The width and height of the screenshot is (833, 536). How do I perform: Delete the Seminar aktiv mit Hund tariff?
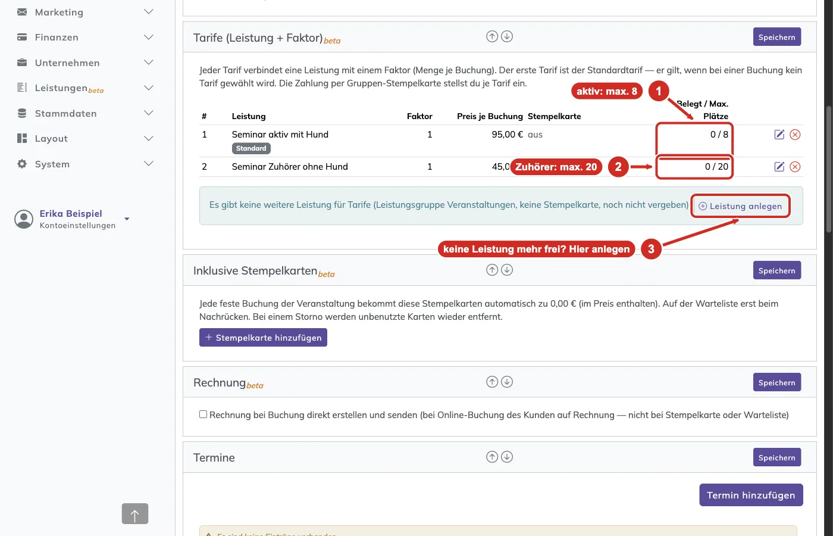click(795, 135)
